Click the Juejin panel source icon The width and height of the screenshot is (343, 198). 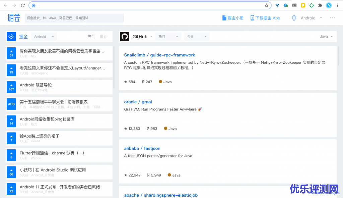pos(11,37)
